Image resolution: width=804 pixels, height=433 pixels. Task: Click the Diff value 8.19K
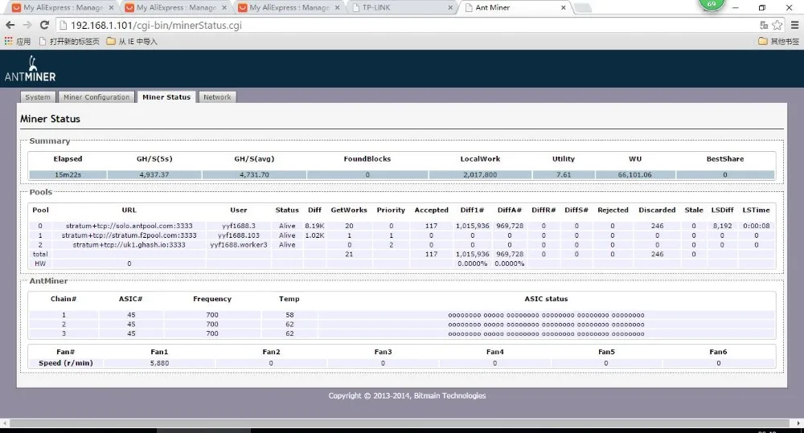(x=314, y=226)
